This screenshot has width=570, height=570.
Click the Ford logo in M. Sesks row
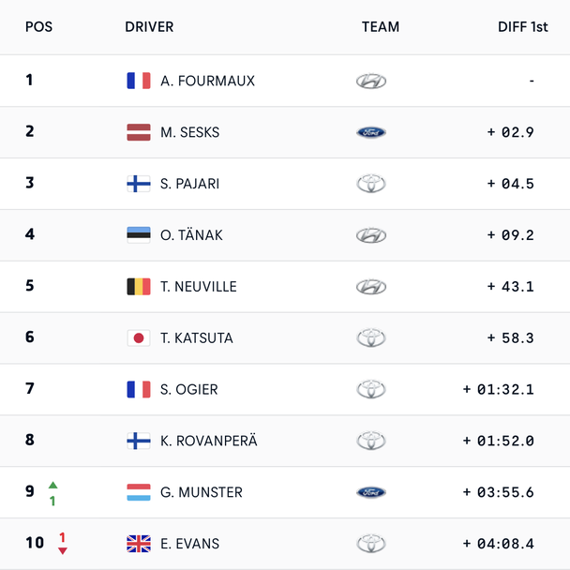coord(371,132)
